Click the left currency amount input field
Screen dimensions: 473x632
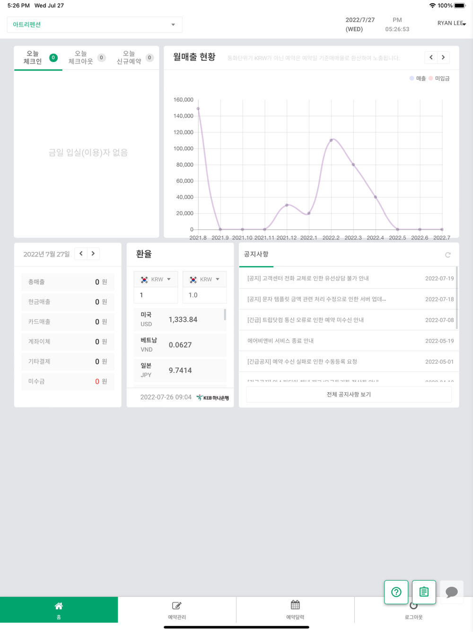(156, 295)
